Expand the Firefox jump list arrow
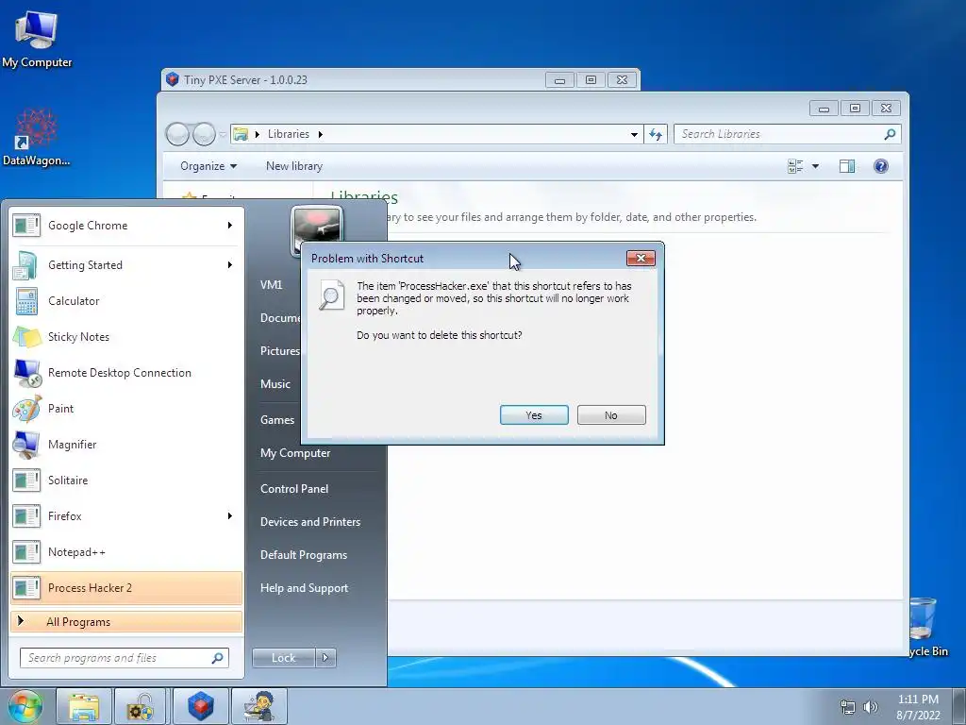The image size is (966, 725). point(230,516)
